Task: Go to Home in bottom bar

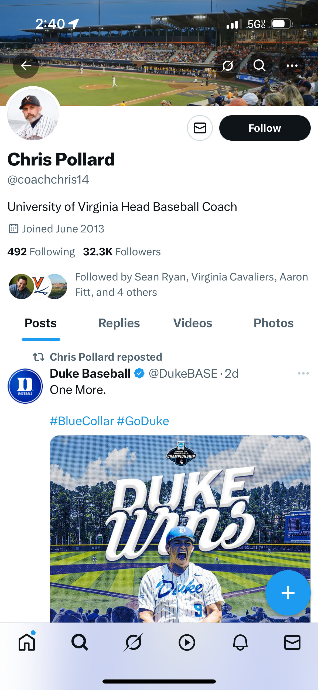Action: point(27,642)
